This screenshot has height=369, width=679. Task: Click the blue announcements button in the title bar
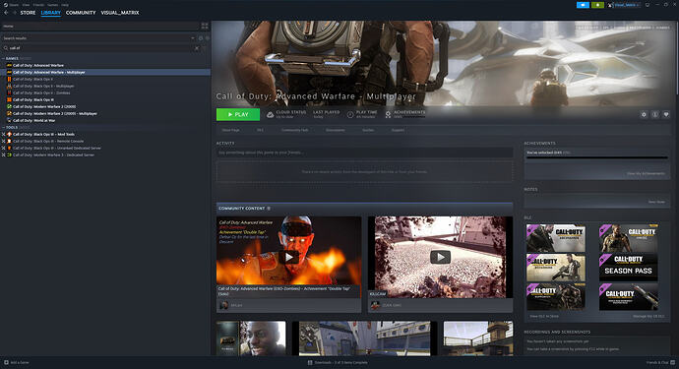pyautogui.click(x=583, y=5)
